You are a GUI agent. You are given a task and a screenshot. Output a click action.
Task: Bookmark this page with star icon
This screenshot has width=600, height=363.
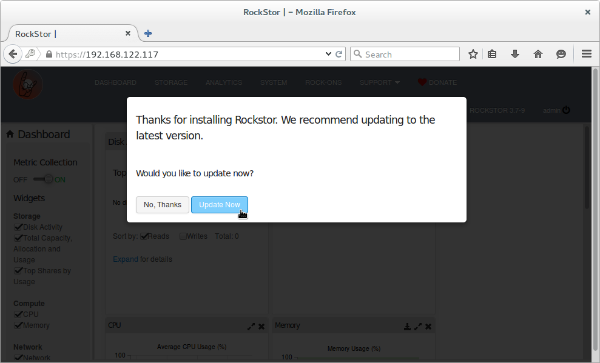(473, 55)
